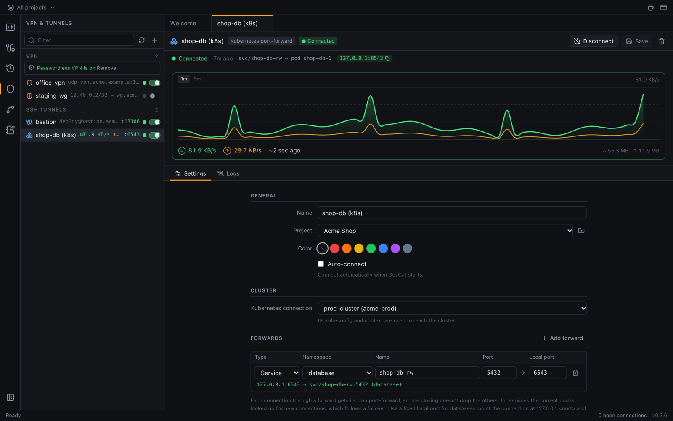673x421 pixels.
Task: Enable the staging-wg VPN switch
Action: click(x=155, y=96)
